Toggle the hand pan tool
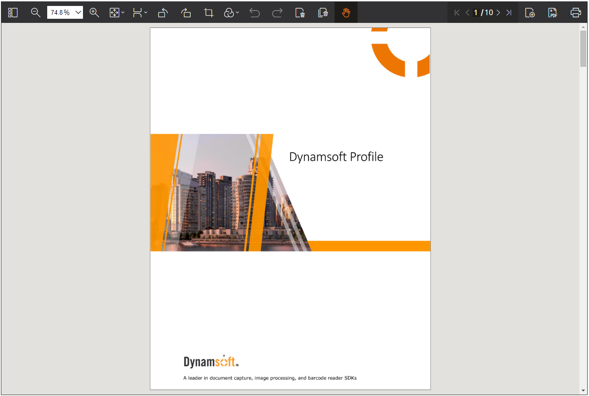This screenshot has width=589, height=396. point(346,13)
